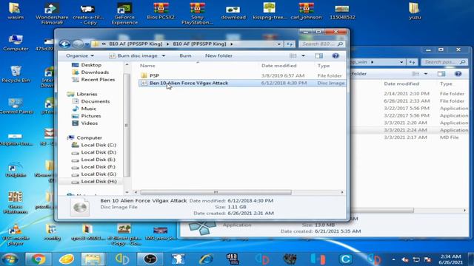
Task: Open Internet Explorer taskbar icon
Action: tap(206, 259)
